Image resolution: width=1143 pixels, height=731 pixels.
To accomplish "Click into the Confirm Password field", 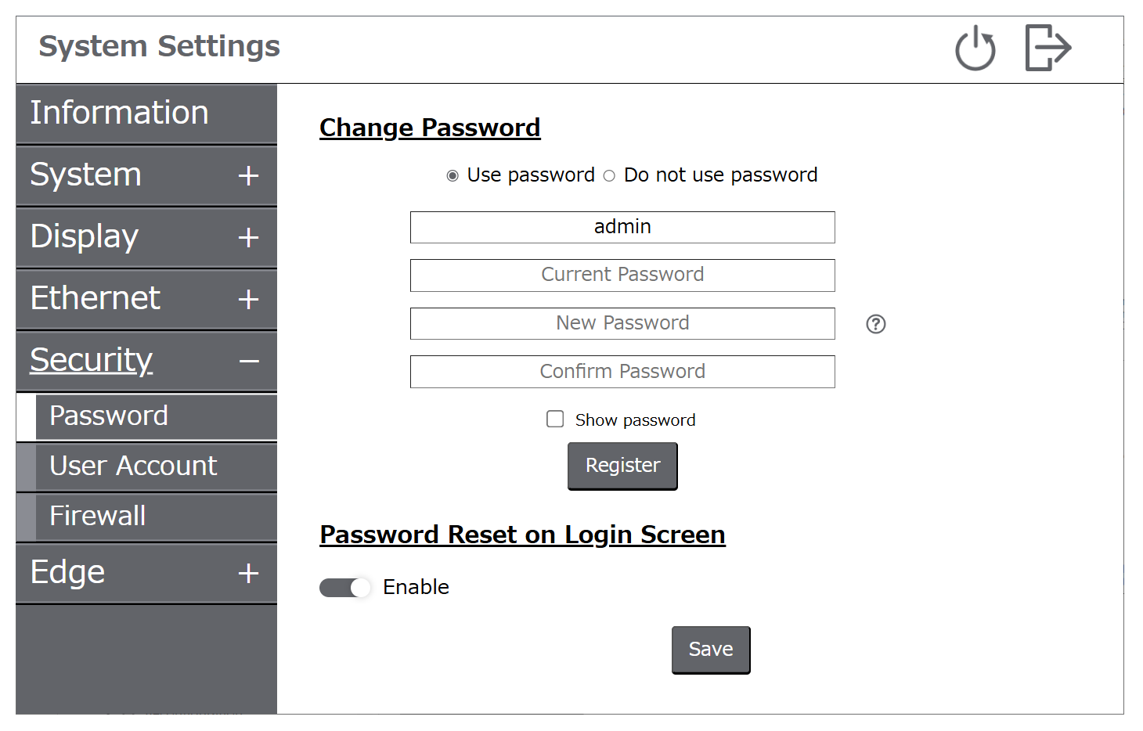I will (x=622, y=372).
